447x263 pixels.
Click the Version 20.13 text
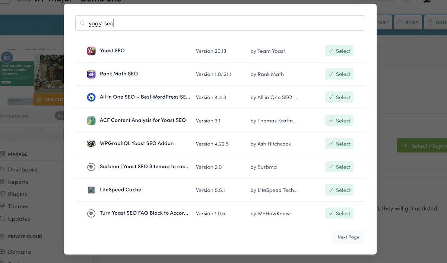pos(211,51)
